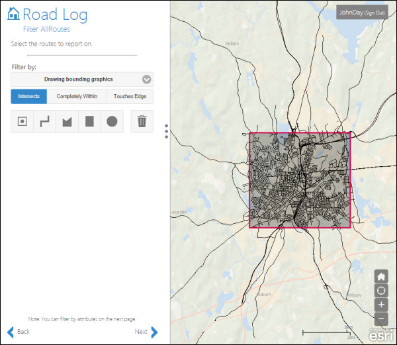
Task: Select the point drawing tool
Action: click(22, 122)
